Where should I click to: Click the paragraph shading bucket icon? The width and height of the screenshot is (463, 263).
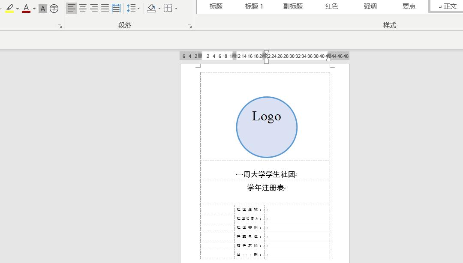tap(152, 8)
